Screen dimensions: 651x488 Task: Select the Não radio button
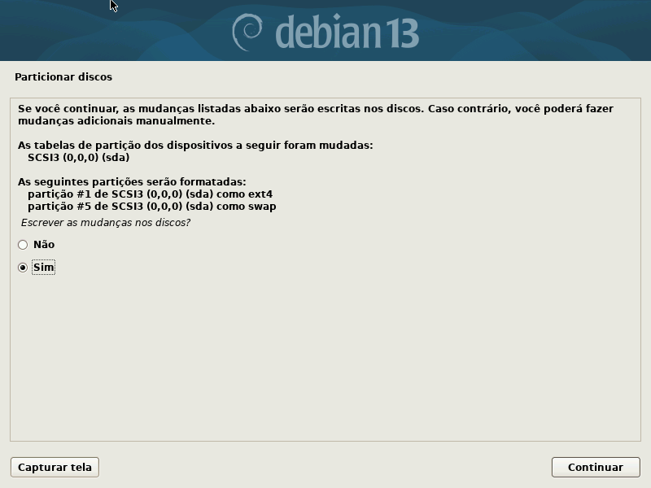(x=23, y=245)
